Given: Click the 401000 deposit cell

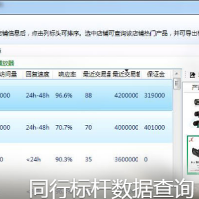Looking at the screenshot, I should (154, 127).
